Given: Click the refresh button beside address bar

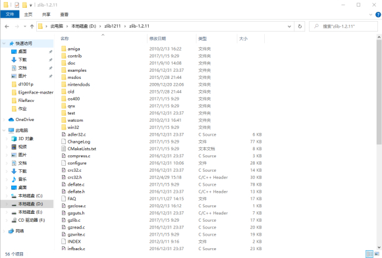Looking at the screenshot, I should point(300,26).
